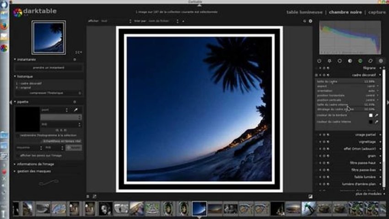Collapse the right side panel arrow

click(x=388, y=102)
